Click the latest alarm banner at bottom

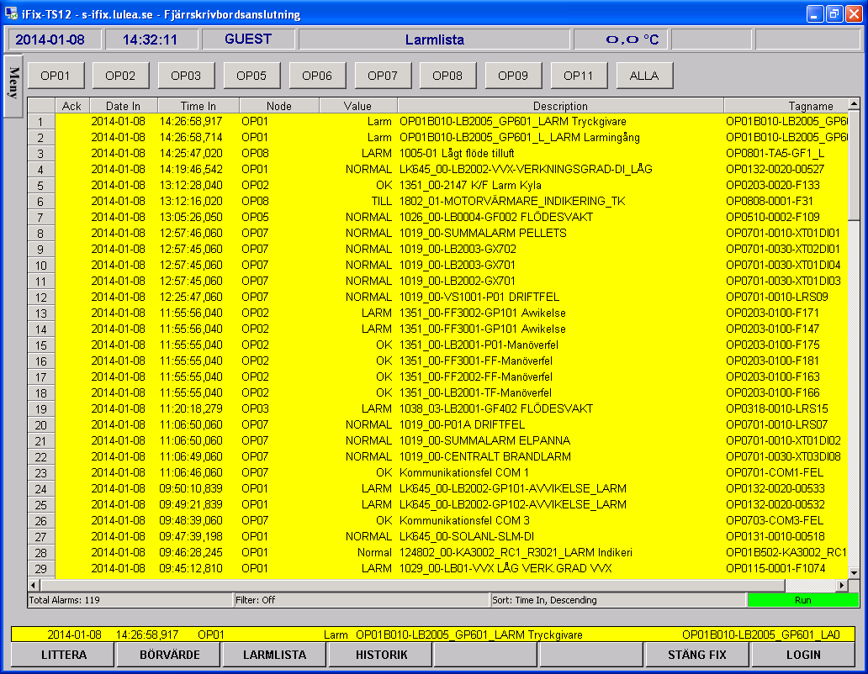point(433,635)
